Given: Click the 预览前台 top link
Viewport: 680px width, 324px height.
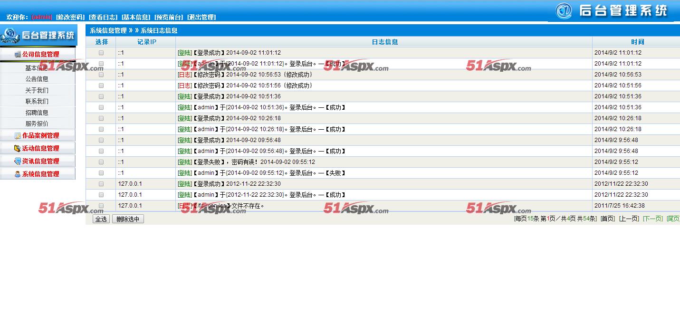Looking at the screenshot, I should point(169,17).
